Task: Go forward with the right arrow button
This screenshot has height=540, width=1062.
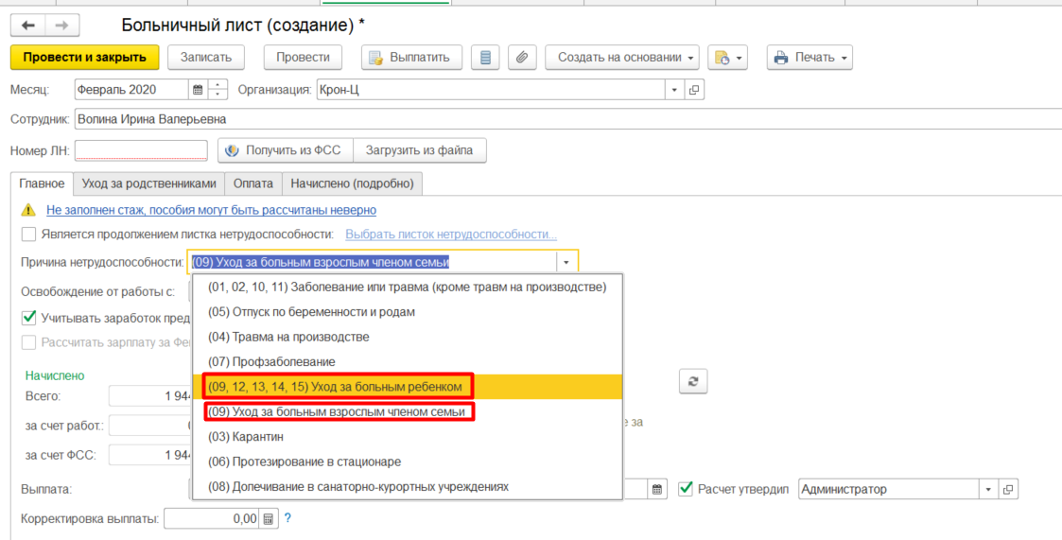Action: [x=61, y=26]
